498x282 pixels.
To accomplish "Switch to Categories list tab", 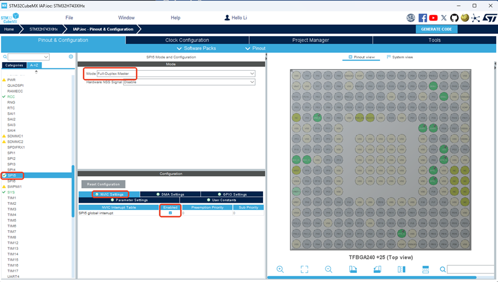I will pos(14,65).
